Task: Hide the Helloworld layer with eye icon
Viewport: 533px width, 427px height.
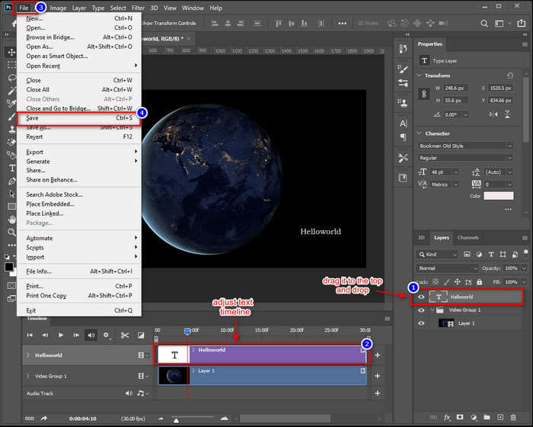Action: (421, 297)
